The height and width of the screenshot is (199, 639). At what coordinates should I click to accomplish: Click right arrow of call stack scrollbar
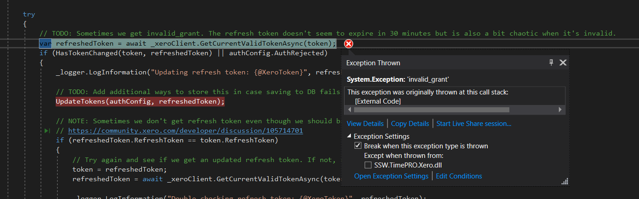(560, 110)
